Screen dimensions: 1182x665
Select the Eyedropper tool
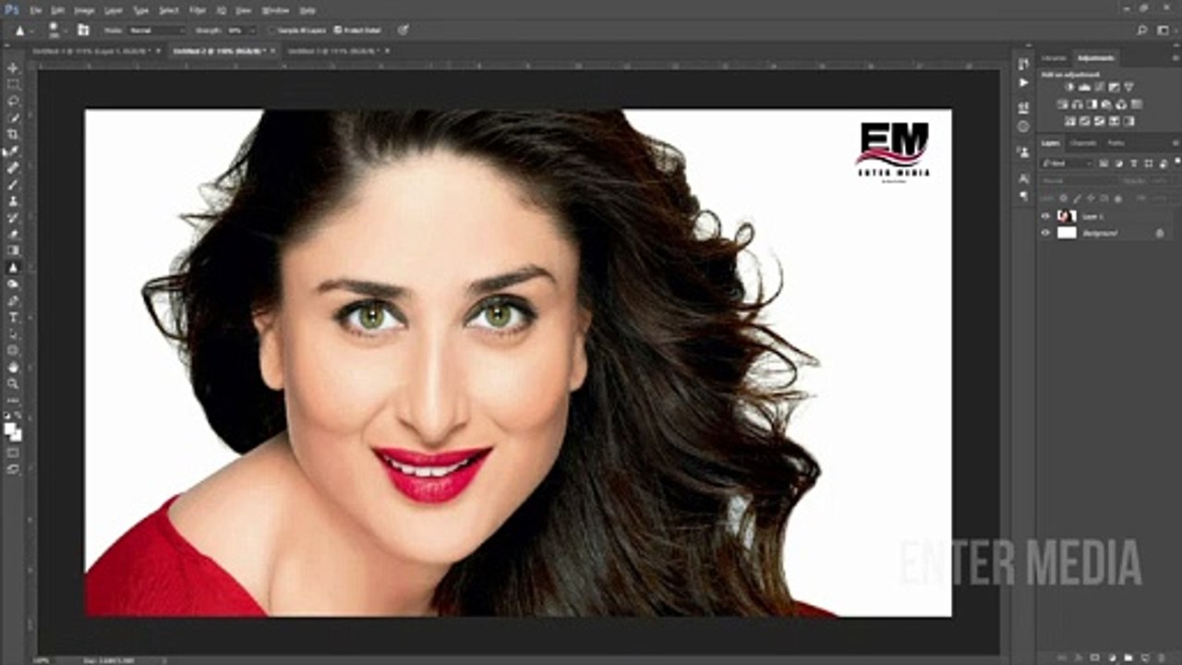pos(13,151)
